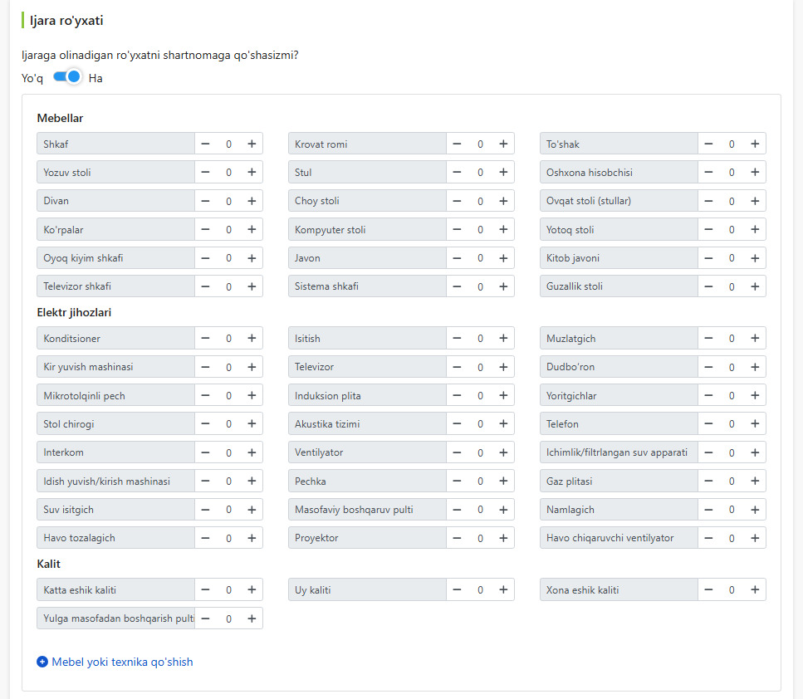Add one Kitob javoni with plus
Viewport: 803px width, 699px height.
click(x=755, y=258)
